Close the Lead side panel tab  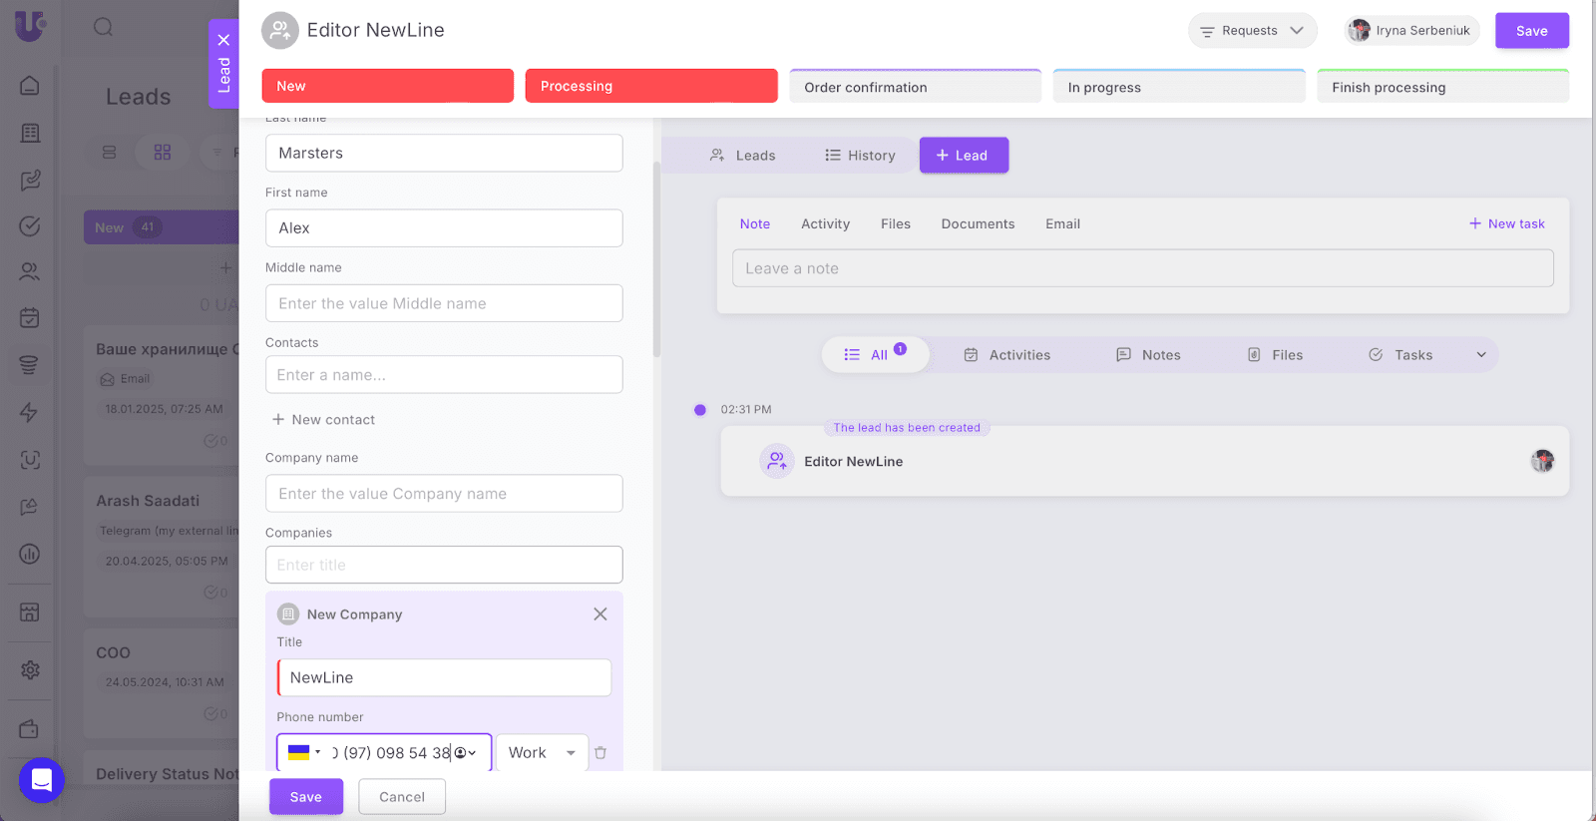pyautogui.click(x=223, y=40)
